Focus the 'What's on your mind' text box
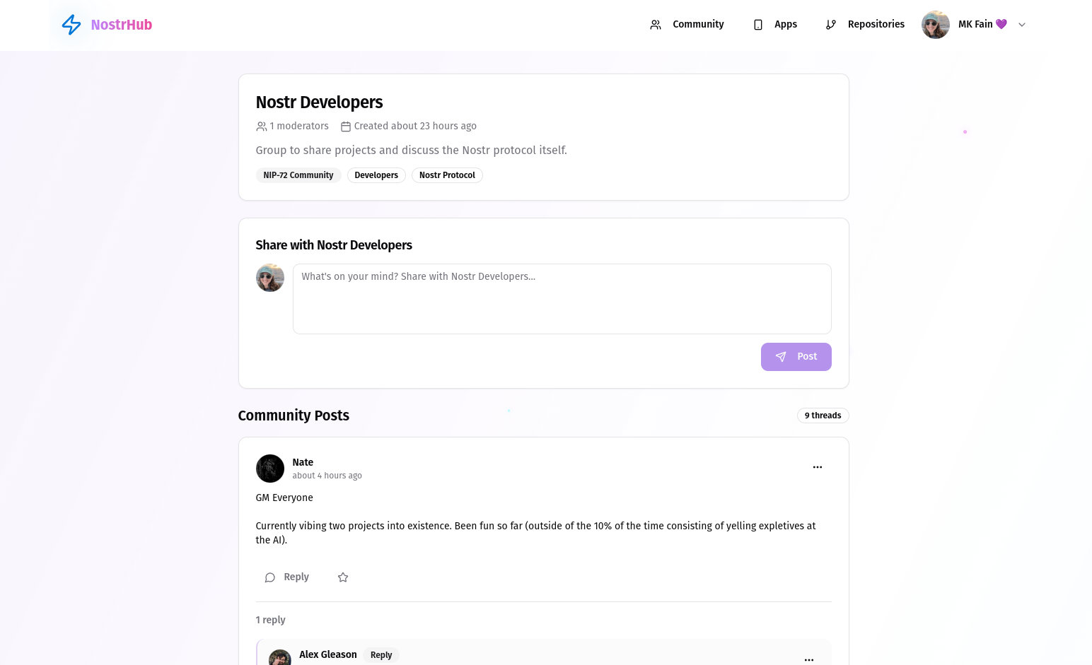The width and height of the screenshot is (1092, 665). point(562,298)
